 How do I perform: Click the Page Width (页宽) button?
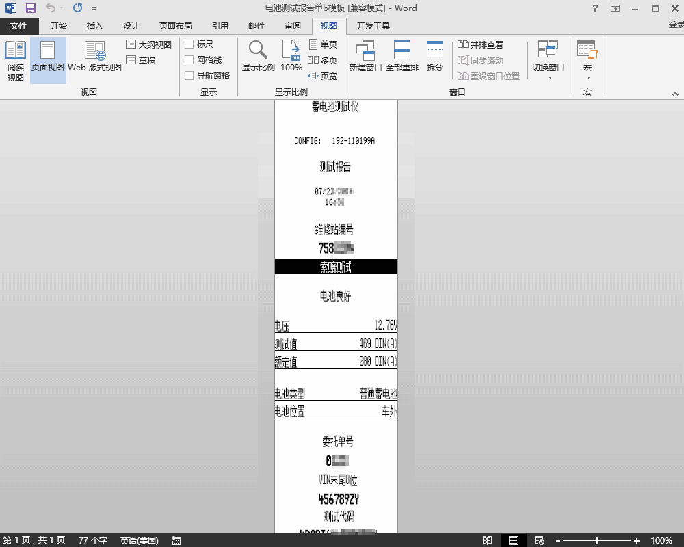323,76
